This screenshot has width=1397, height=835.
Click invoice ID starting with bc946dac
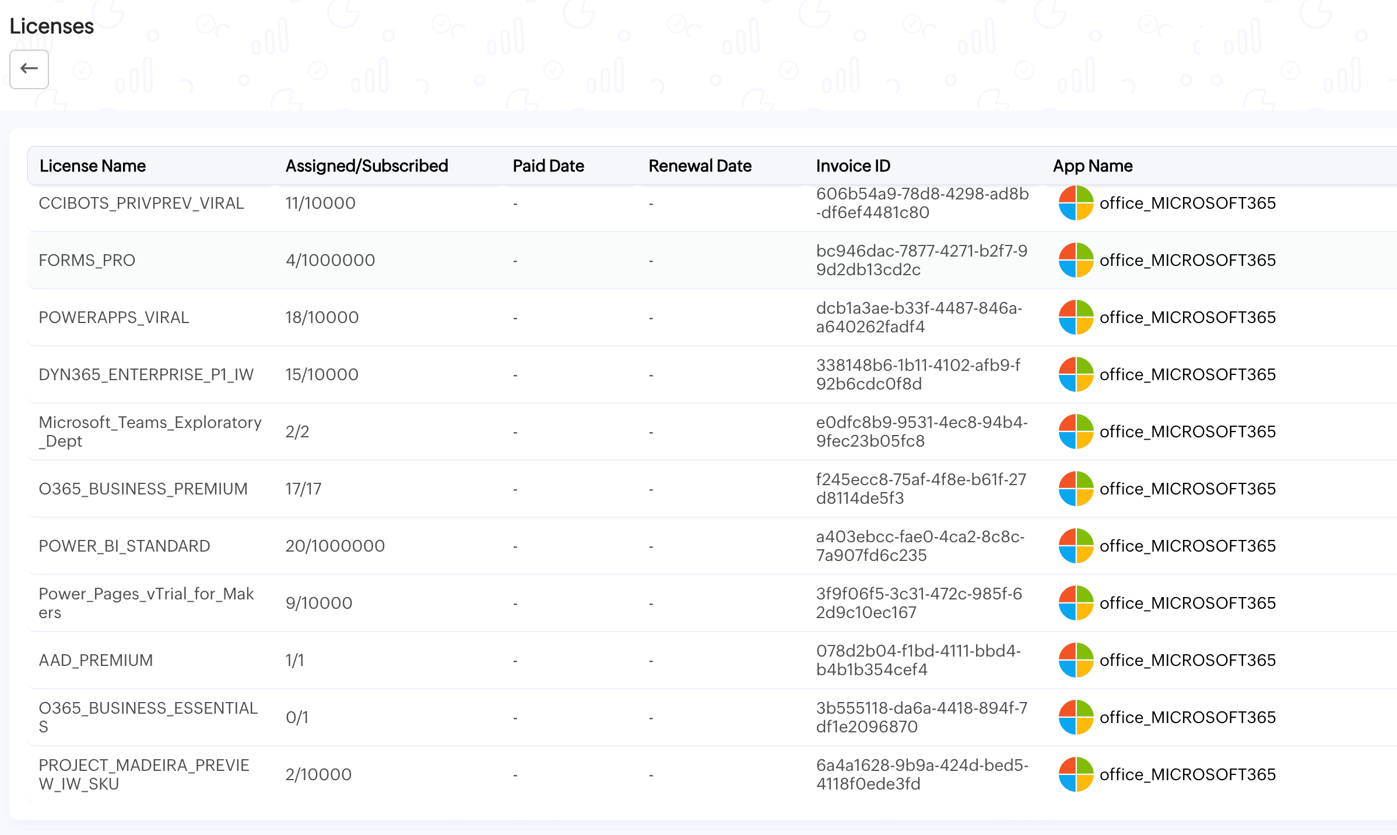(922, 260)
